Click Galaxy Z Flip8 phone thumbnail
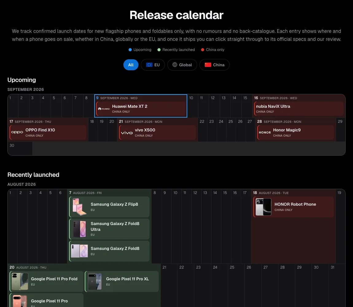Viewport: 353px width, 307px height. (x=80, y=207)
